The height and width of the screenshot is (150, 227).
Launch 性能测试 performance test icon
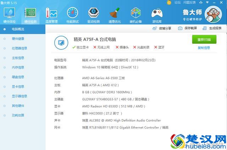click(72, 15)
